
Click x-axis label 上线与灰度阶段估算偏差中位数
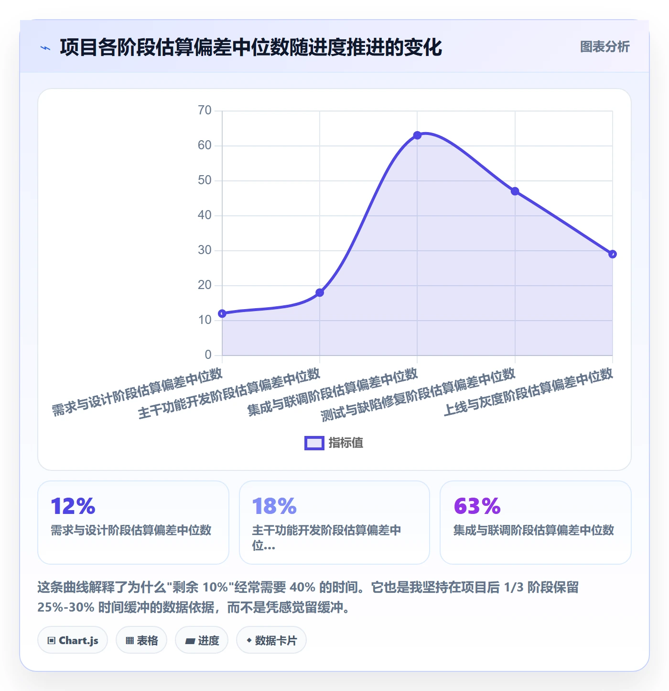[x=529, y=392]
